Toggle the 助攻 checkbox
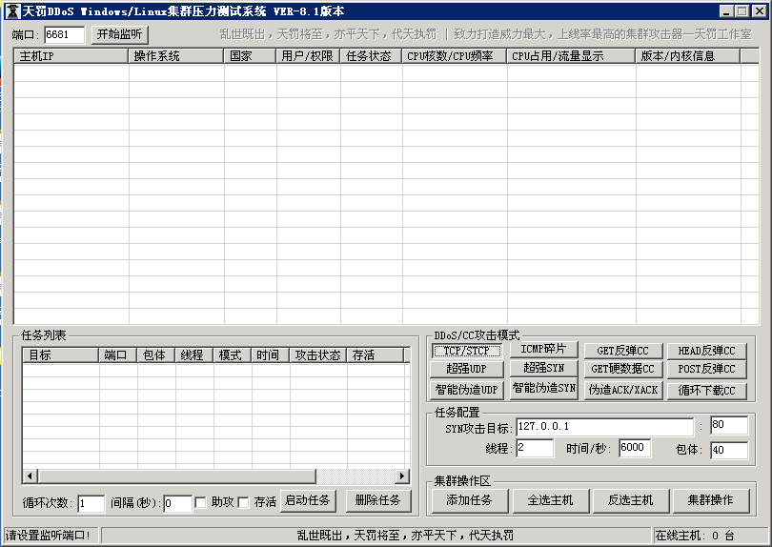The height and width of the screenshot is (547, 772). pos(200,503)
